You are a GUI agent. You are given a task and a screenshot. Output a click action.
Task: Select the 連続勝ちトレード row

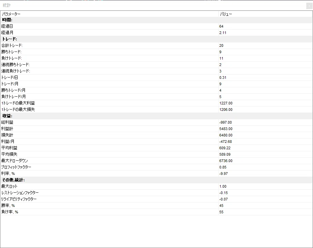click(x=156, y=65)
